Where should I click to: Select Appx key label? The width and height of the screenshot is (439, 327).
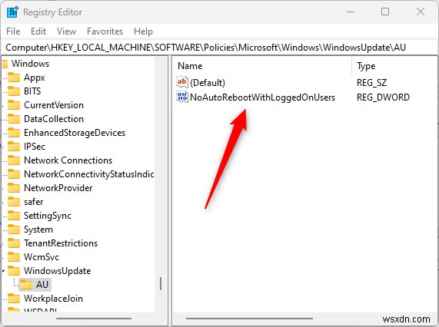34,78
